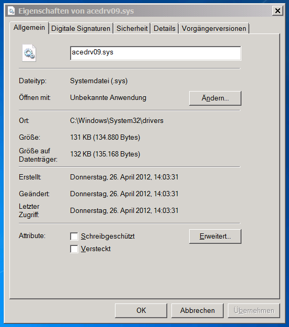Show the Vorgängerversionen tab

[214, 28]
